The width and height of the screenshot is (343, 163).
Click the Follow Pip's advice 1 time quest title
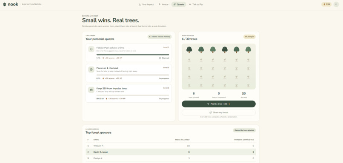pyautogui.click(x=110, y=48)
